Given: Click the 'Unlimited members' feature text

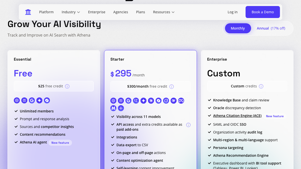Looking at the screenshot, I should click(x=37, y=111).
